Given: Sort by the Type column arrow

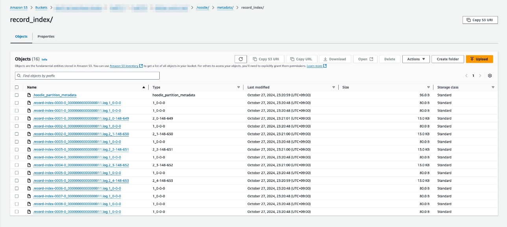Looking at the screenshot, I should 238,87.
